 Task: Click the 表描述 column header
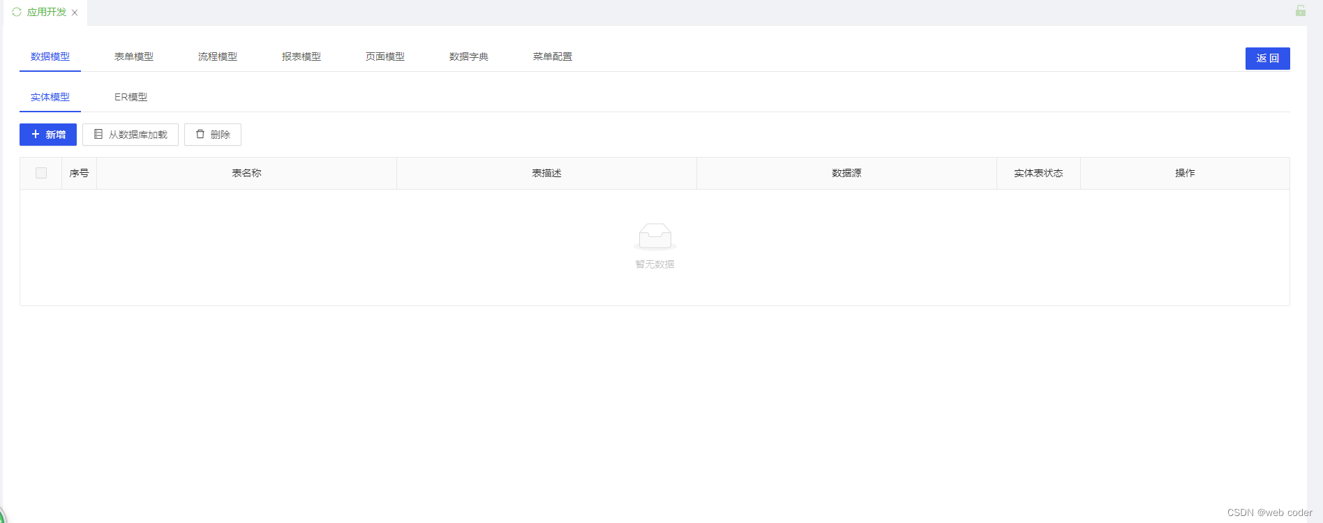coord(547,173)
